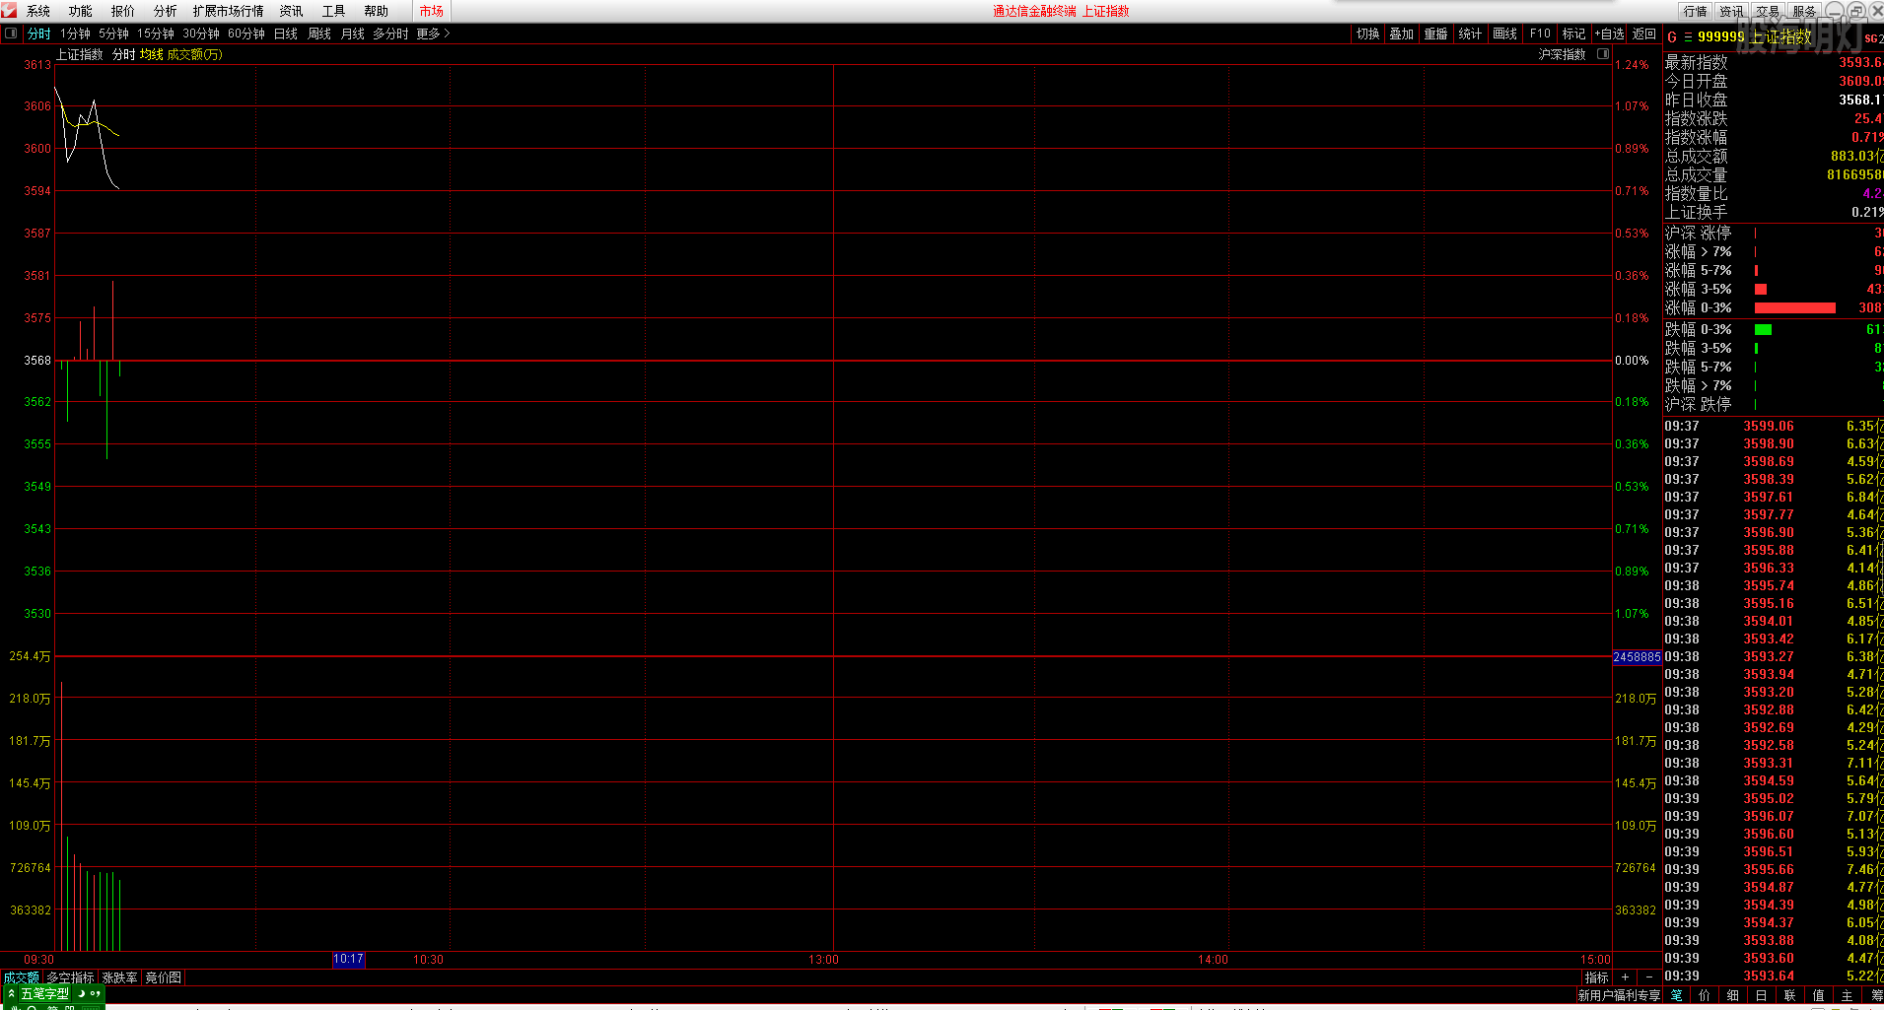1884x1010 pixels.
Task: Click the 2458885 value marker
Action: point(1637,656)
